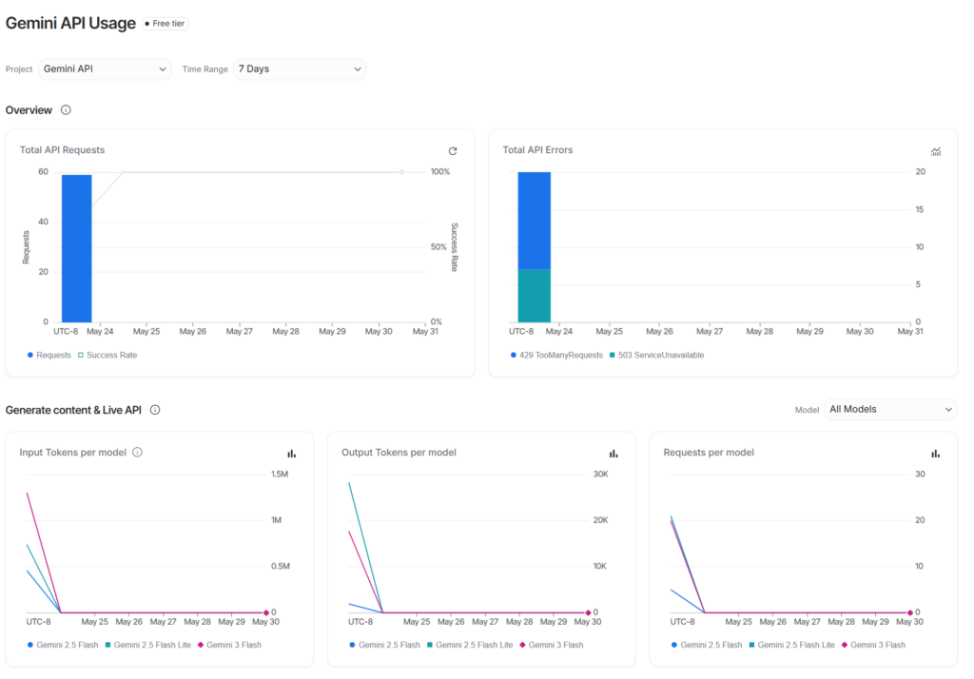Toggle Requests series in Total API Requests legend

[x=49, y=356]
